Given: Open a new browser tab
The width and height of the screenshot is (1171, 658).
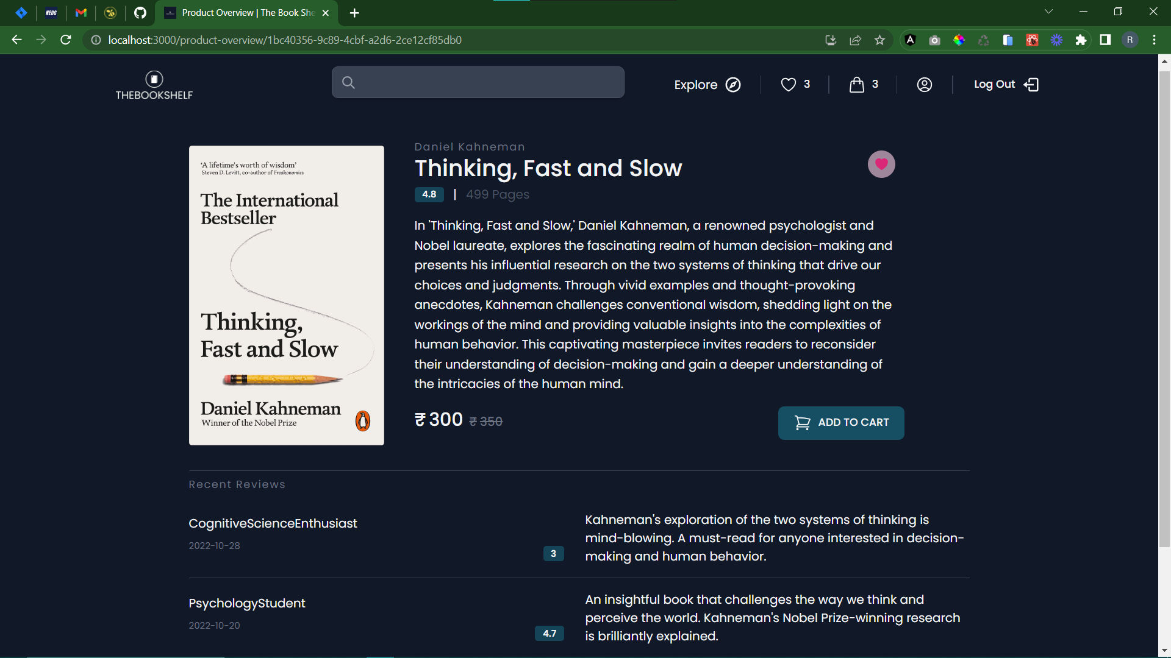Looking at the screenshot, I should 354,13.
